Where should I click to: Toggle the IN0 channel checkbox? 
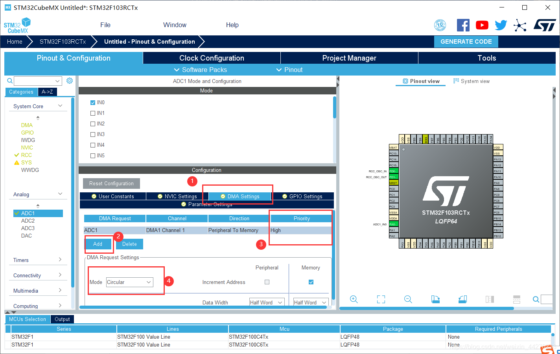click(93, 103)
